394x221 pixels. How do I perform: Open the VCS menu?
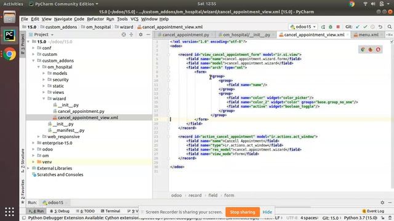pyautogui.click(x=134, y=19)
